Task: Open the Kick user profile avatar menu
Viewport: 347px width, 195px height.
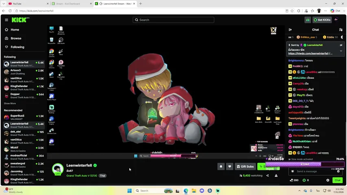Action: click(x=336, y=19)
